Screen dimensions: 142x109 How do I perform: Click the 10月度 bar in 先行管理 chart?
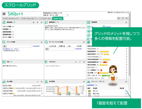coord(67,90)
